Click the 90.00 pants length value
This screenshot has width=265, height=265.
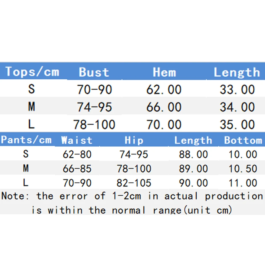tap(193, 183)
